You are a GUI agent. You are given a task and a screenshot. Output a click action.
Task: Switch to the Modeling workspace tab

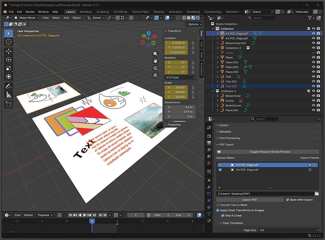point(86,12)
